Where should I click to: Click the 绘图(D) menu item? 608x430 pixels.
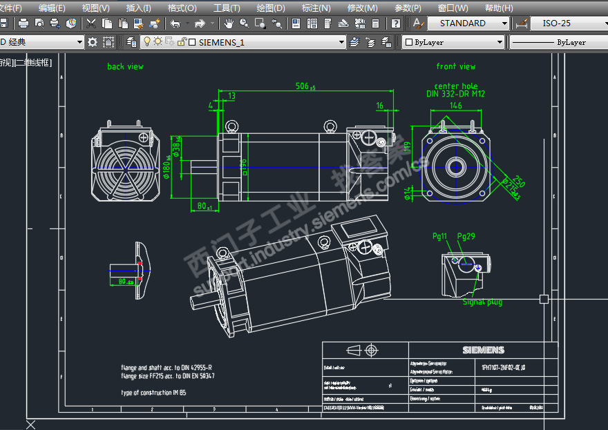click(x=270, y=8)
